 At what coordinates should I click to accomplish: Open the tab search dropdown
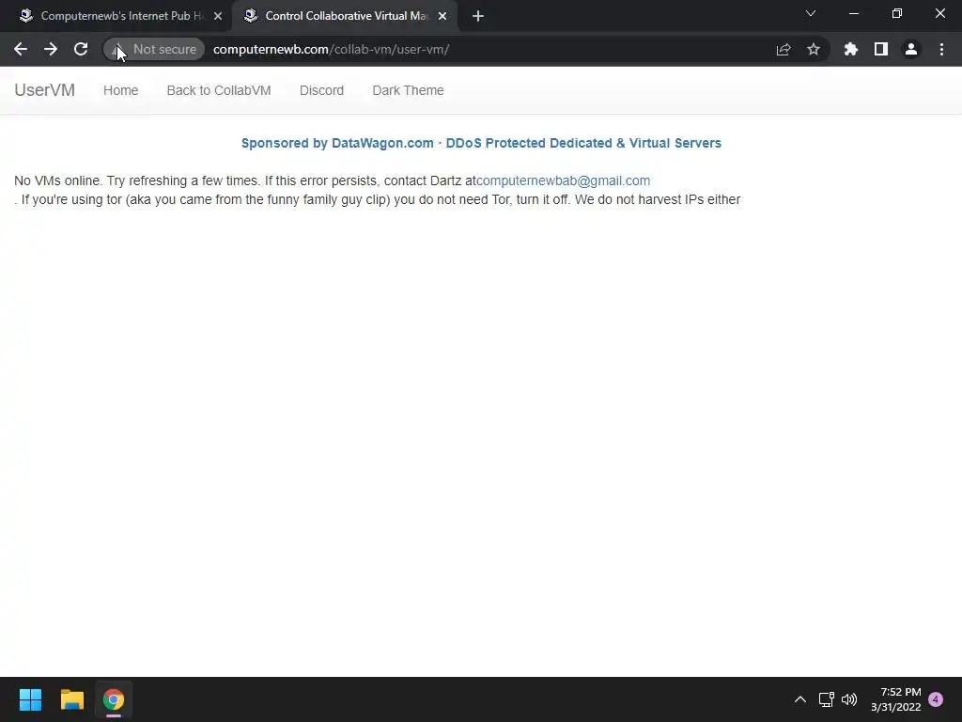pyautogui.click(x=811, y=13)
